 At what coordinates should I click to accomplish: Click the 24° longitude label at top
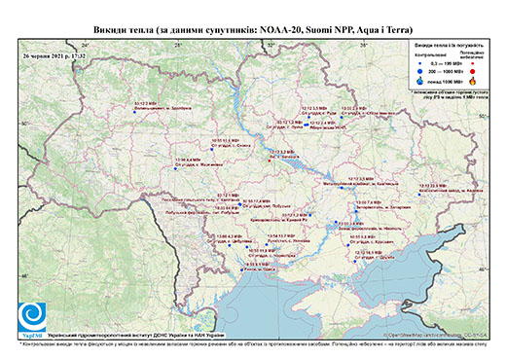pyautogui.click(x=85, y=45)
